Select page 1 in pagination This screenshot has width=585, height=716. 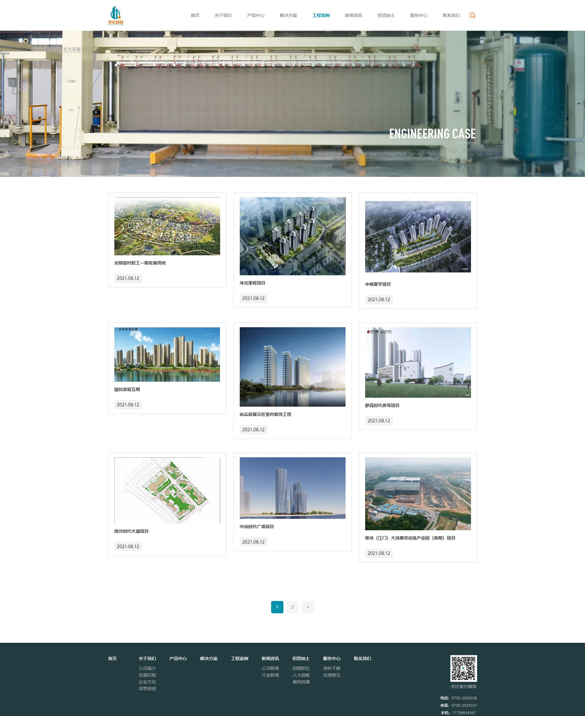tap(277, 607)
